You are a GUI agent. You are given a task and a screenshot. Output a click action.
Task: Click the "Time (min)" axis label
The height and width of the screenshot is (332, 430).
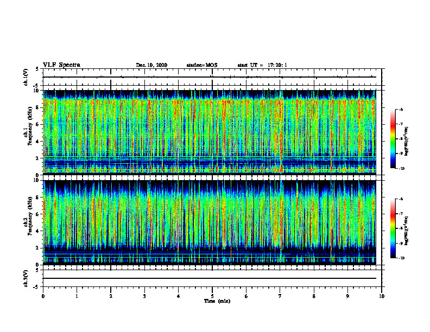tap(217, 301)
